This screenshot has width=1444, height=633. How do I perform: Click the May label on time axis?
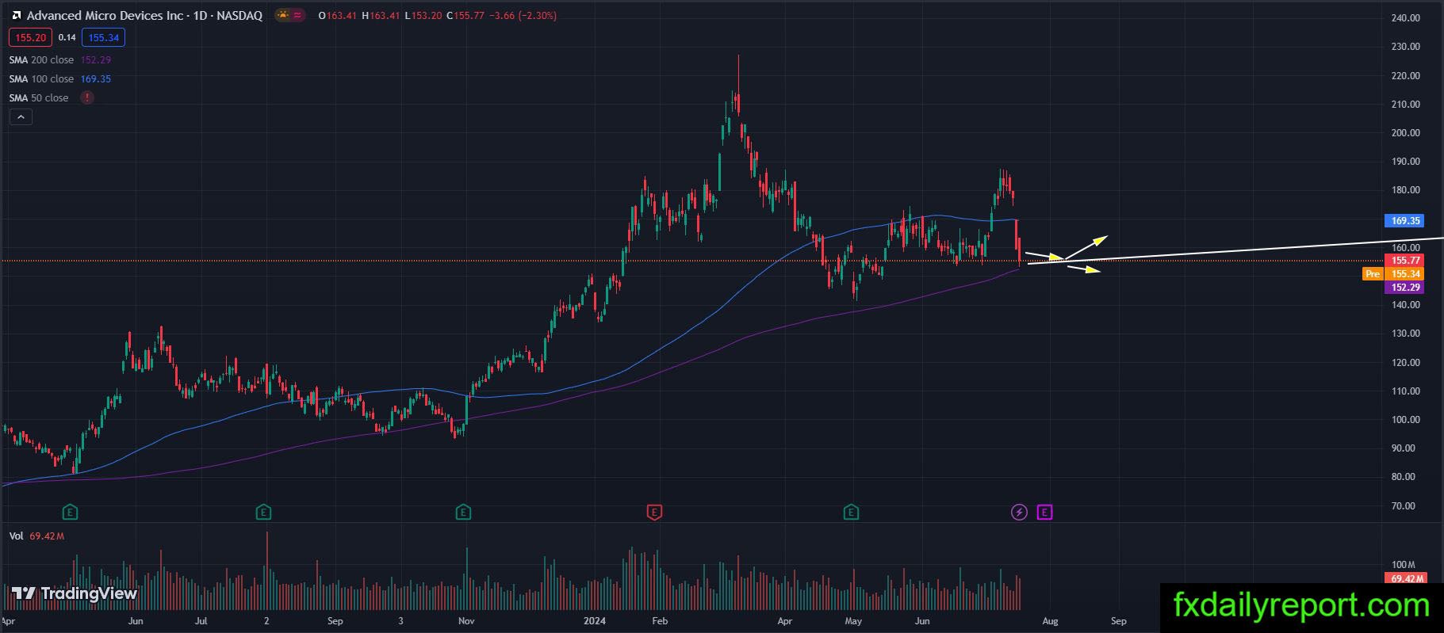(853, 621)
